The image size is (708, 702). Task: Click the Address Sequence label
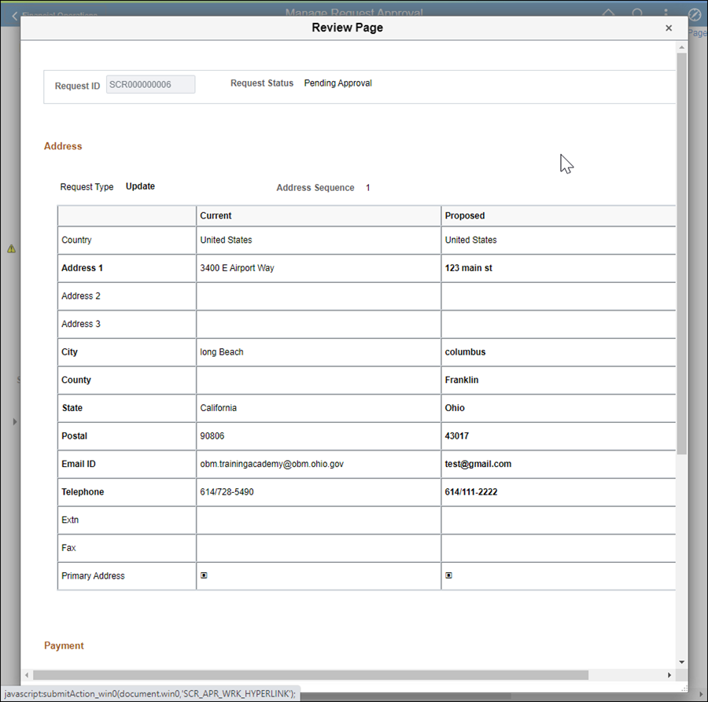coord(315,188)
